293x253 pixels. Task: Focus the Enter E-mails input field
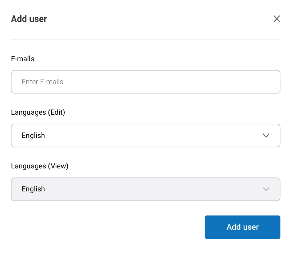[x=146, y=82]
